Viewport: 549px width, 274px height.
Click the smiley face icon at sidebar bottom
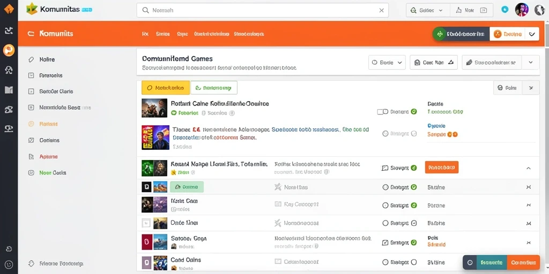[9, 264]
